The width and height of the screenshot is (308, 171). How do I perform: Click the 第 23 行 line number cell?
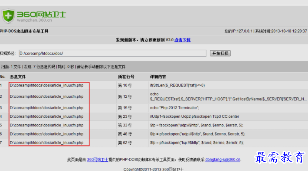(125, 117)
